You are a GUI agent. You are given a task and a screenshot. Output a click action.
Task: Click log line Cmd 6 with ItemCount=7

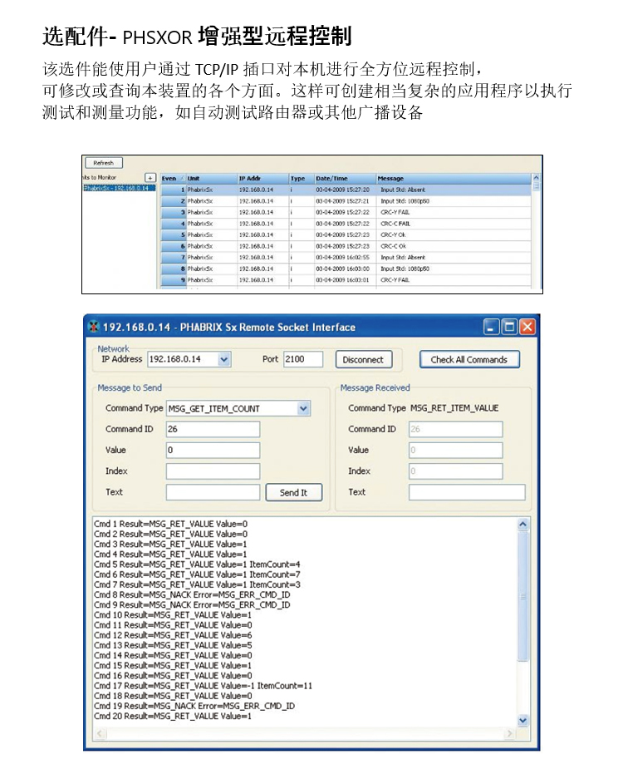pyautogui.click(x=197, y=574)
